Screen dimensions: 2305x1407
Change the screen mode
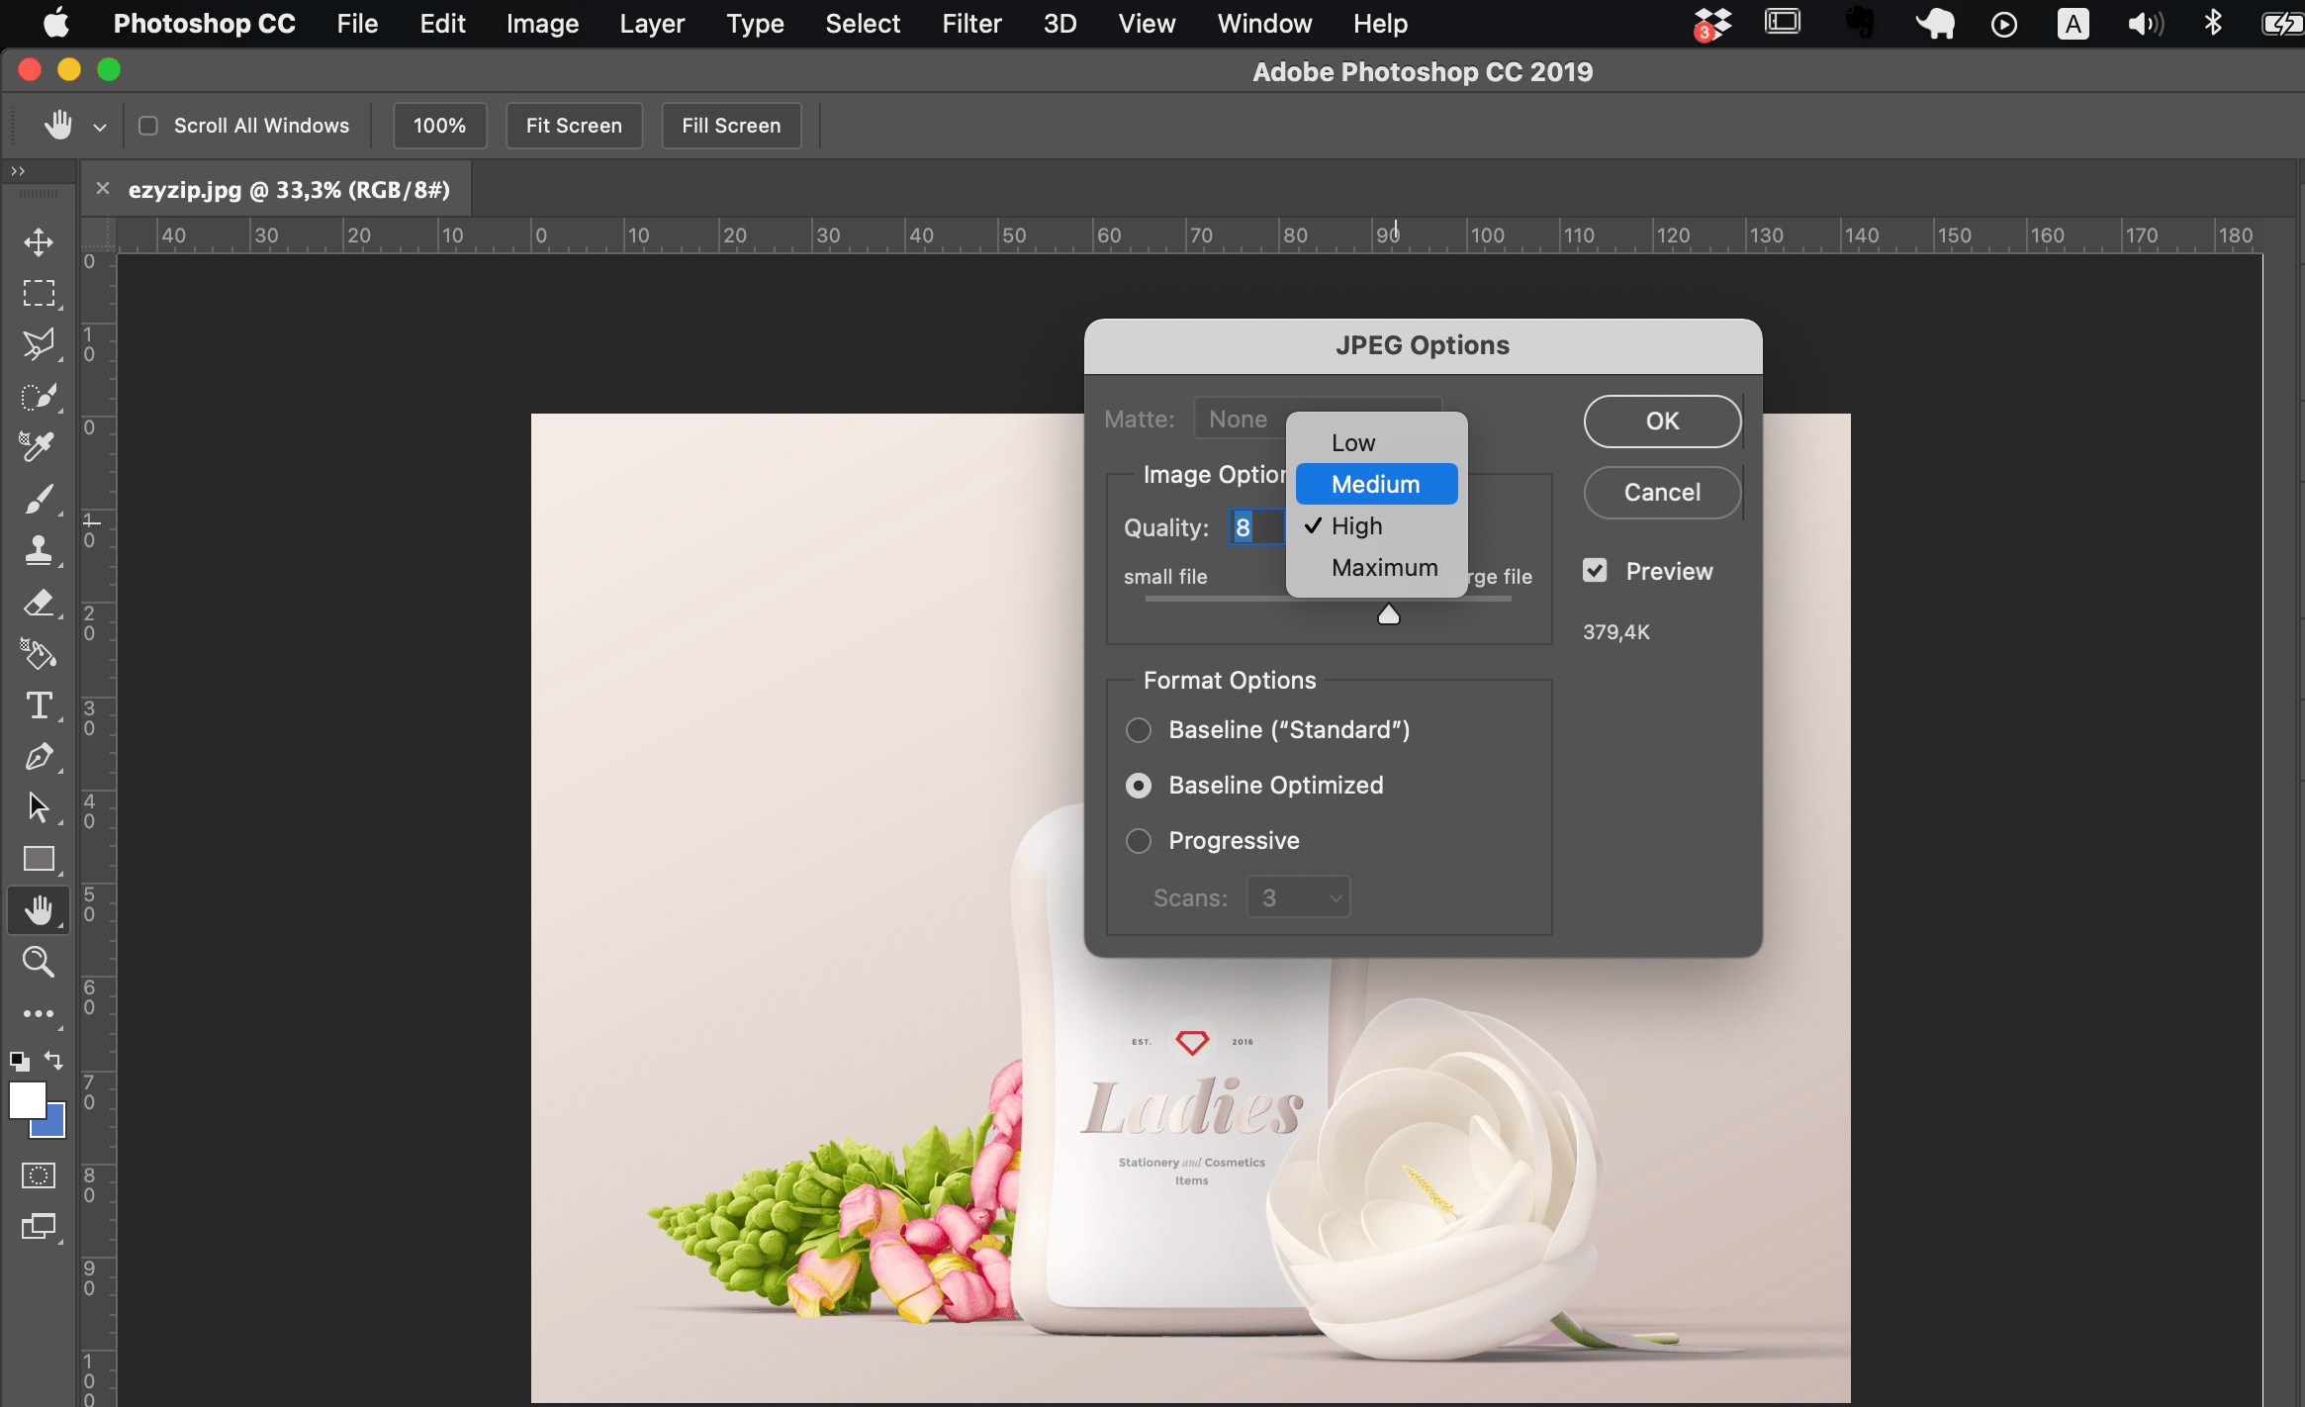(x=39, y=1227)
